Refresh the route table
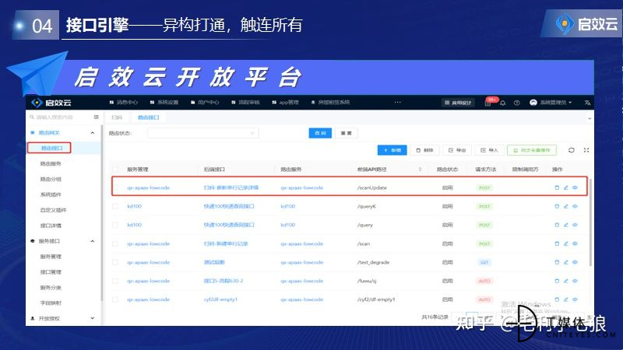623x350 pixels. pyautogui.click(x=572, y=150)
